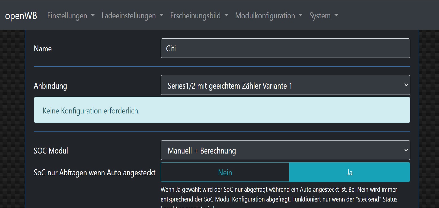Open the Erscheinungsbild menu

tap(195, 16)
